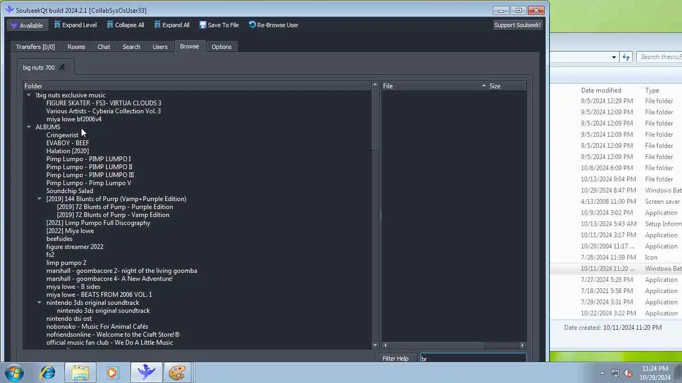Collapse the !big nuts exclusive music folder
The width and height of the screenshot is (682, 383).
pos(29,95)
